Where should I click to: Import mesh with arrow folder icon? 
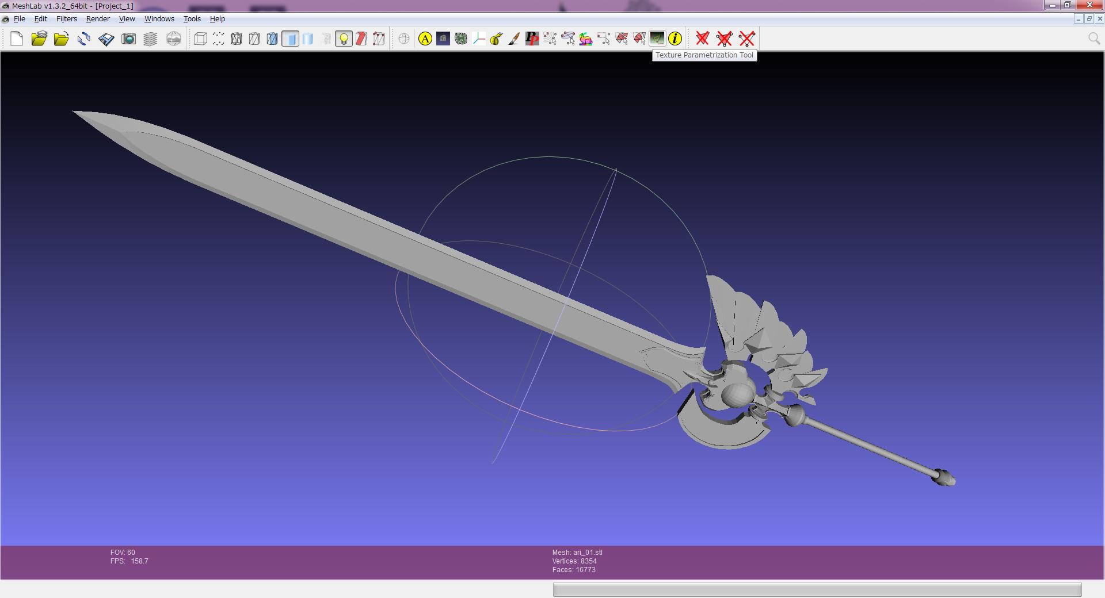(61, 39)
